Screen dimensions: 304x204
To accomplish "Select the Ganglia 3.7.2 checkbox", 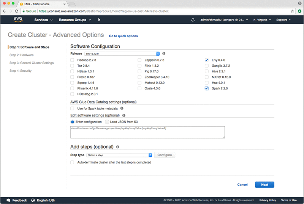I will click(207, 66).
